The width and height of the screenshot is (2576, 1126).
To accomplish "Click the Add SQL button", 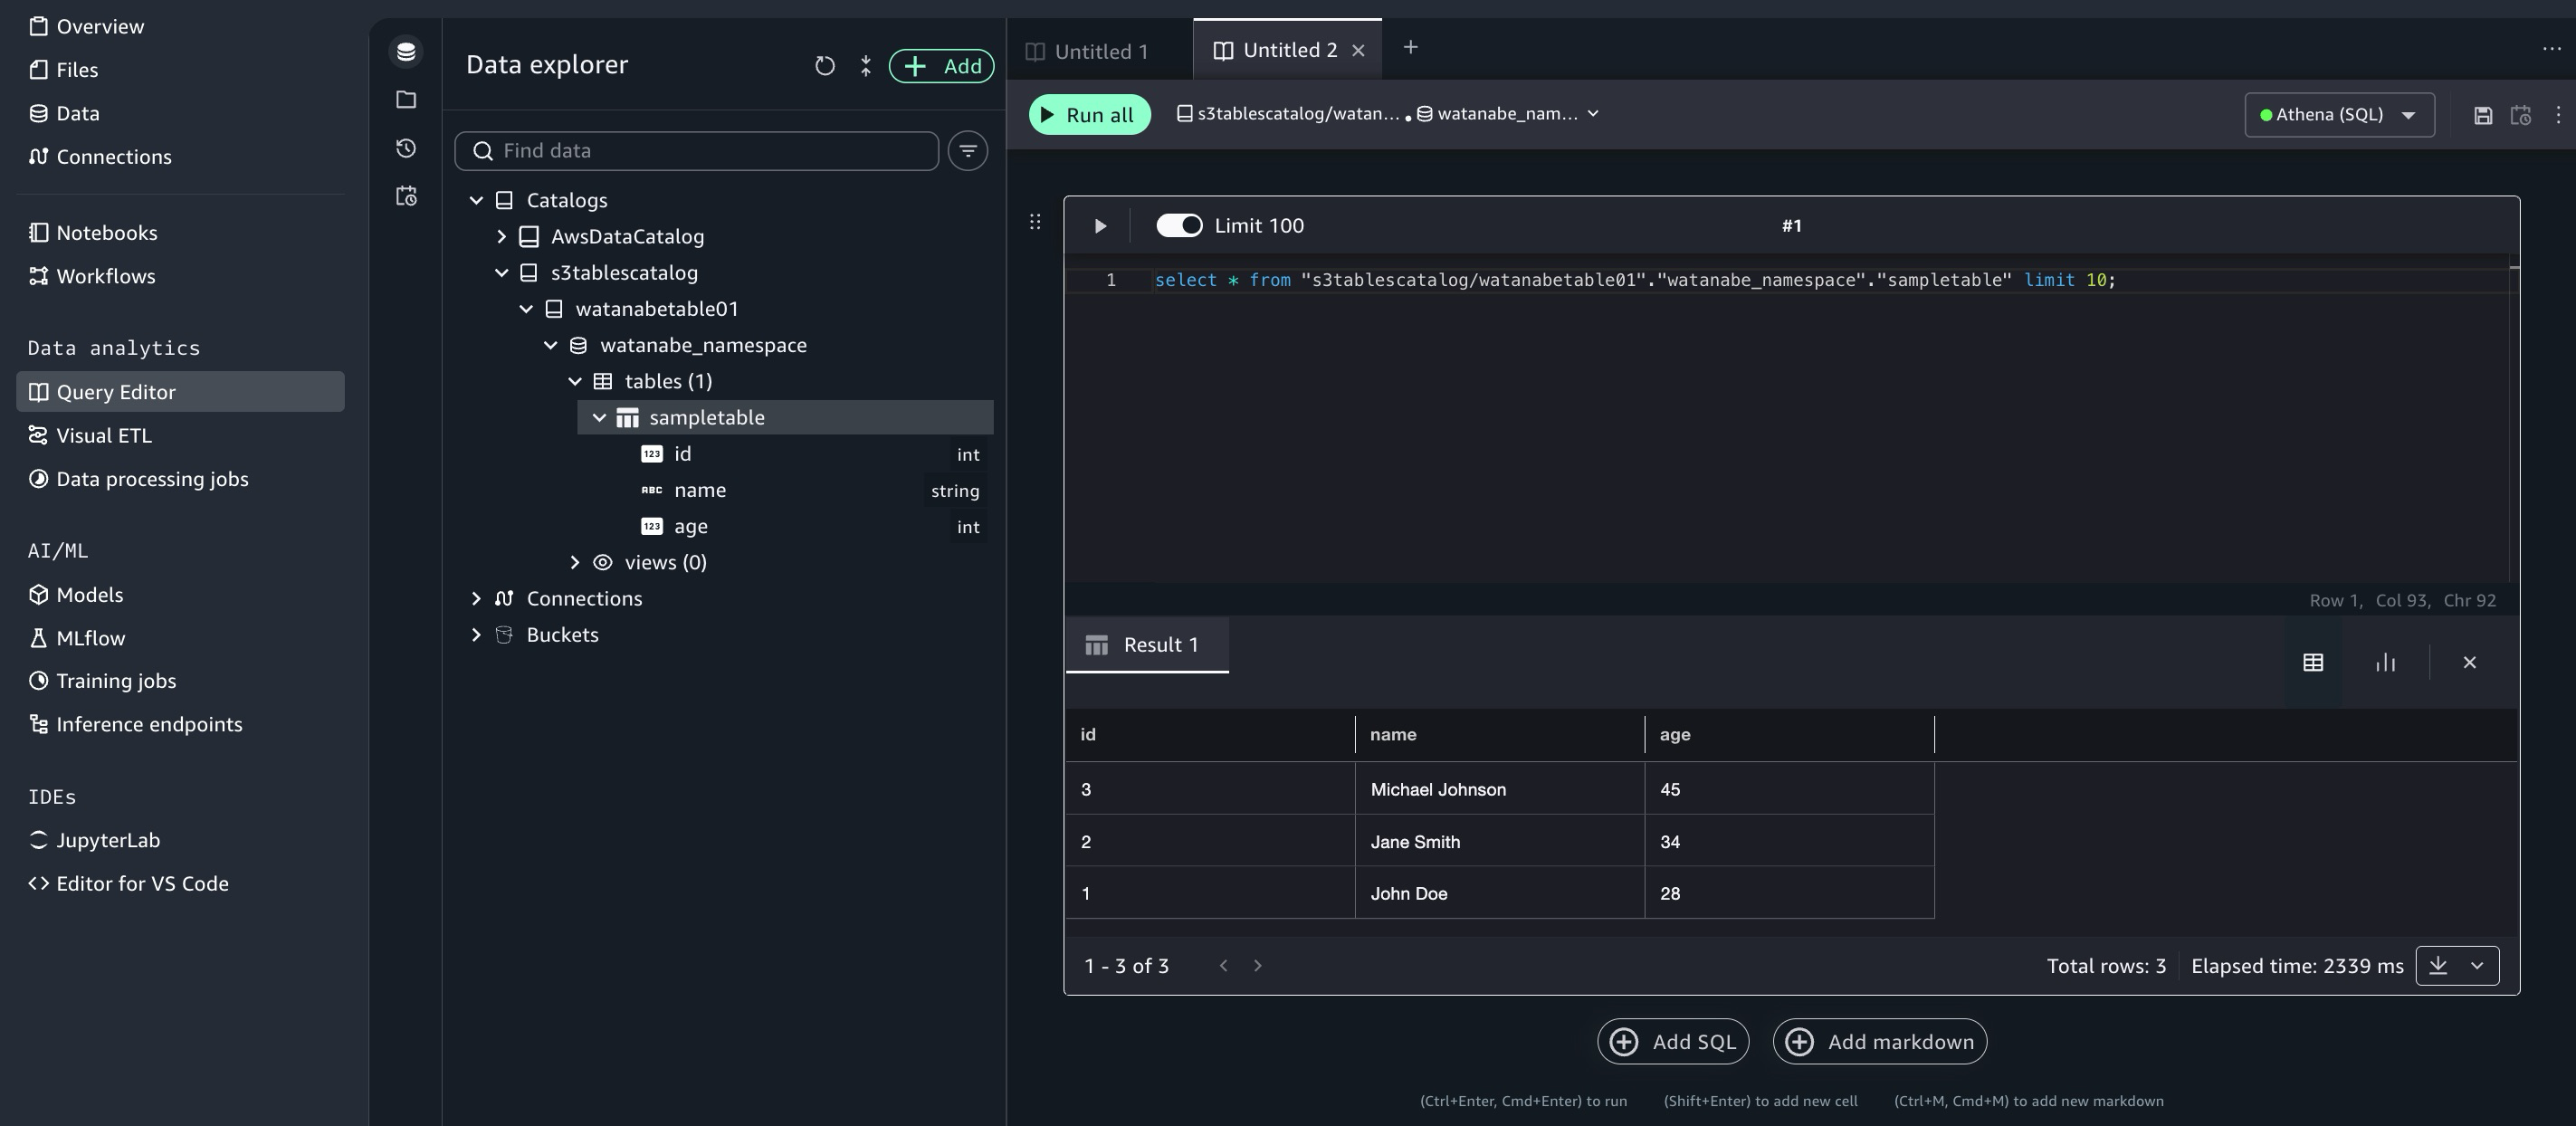I will [1672, 1041].
